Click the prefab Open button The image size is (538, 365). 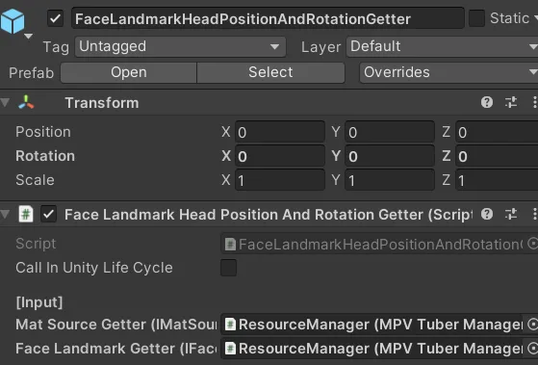(129, 72)
